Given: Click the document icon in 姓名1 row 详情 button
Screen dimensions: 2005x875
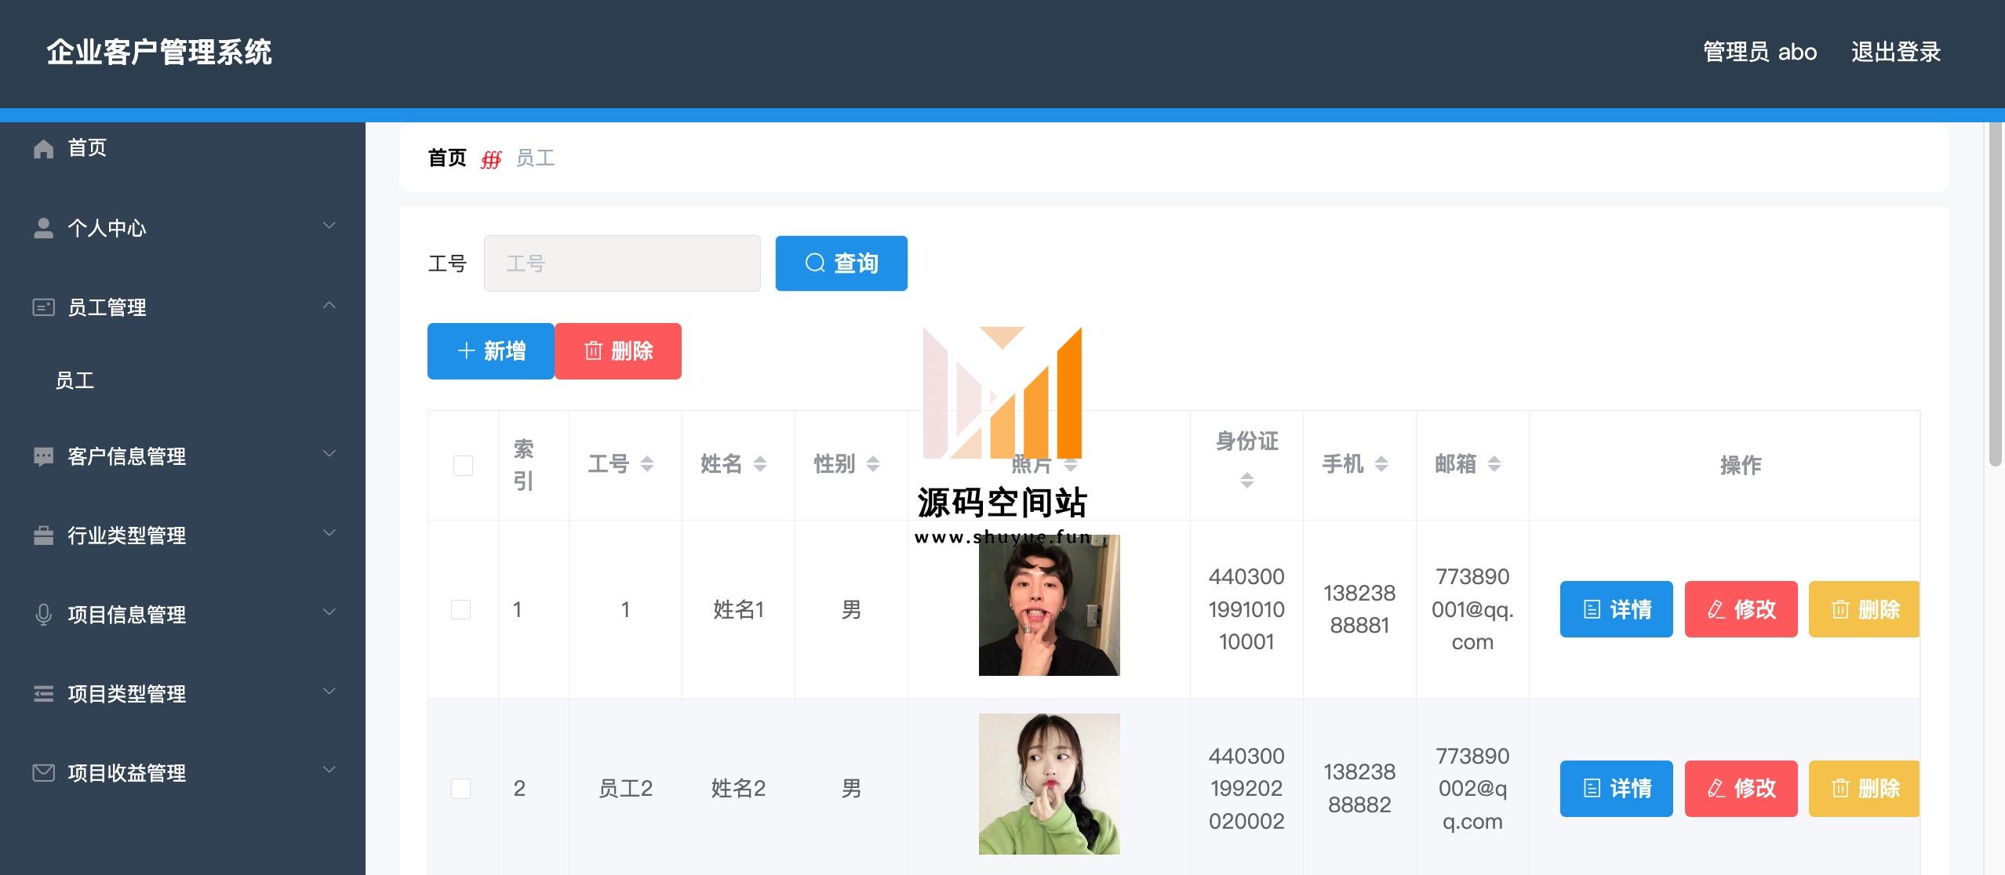Looking at the screenshot, I should tap(1592, 609).
